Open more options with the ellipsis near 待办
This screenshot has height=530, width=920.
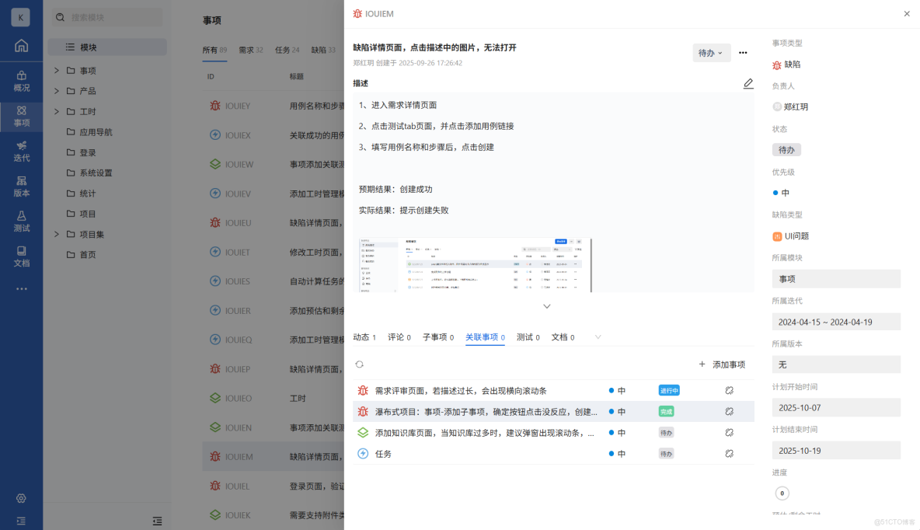pyautogui.click(x=743, y=52)
